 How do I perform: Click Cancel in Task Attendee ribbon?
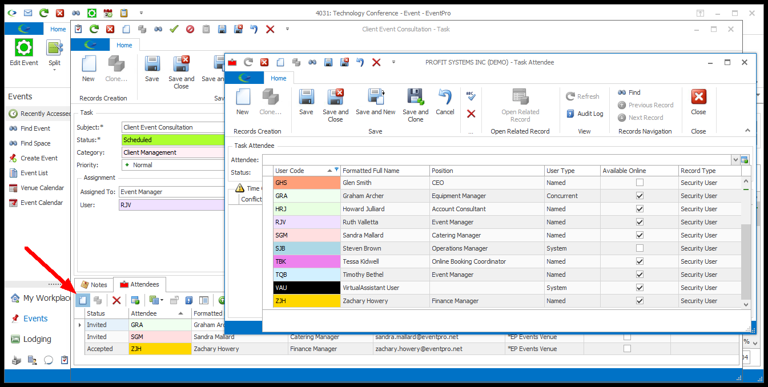445,102
